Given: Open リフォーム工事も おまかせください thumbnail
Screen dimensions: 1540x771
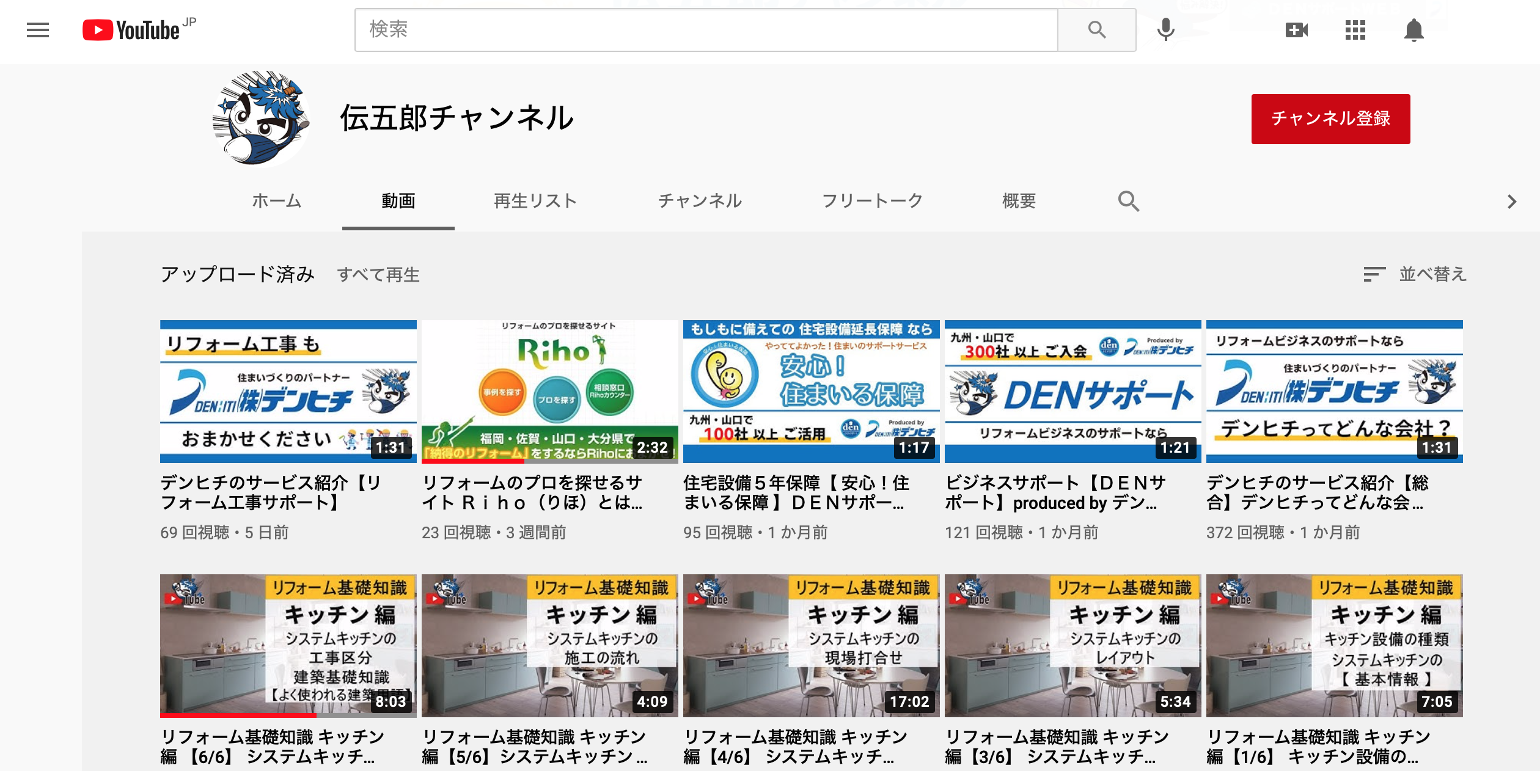Looking at the screenshot, I should (288, 392).
